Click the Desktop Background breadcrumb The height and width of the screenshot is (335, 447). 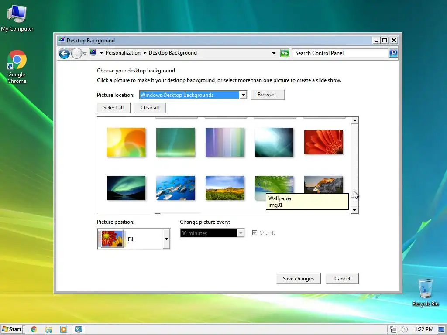173,53
